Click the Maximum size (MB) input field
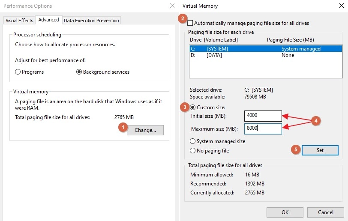The width and height of the screenshot is (348, 221). point(263,128)
